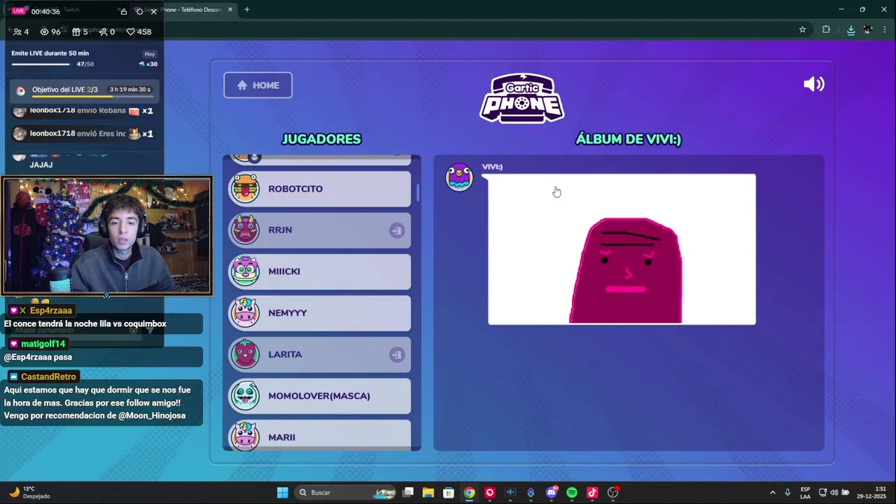The width and height of the screenshot is (896, 504).
Task: Click the weather widget 13°C Despejado
Action: [29, 492]
